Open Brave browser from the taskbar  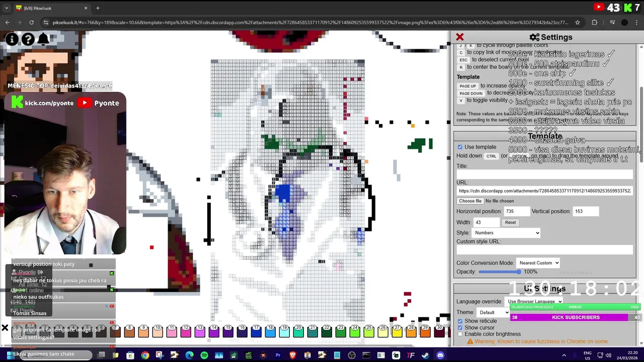tap(292, 355)
